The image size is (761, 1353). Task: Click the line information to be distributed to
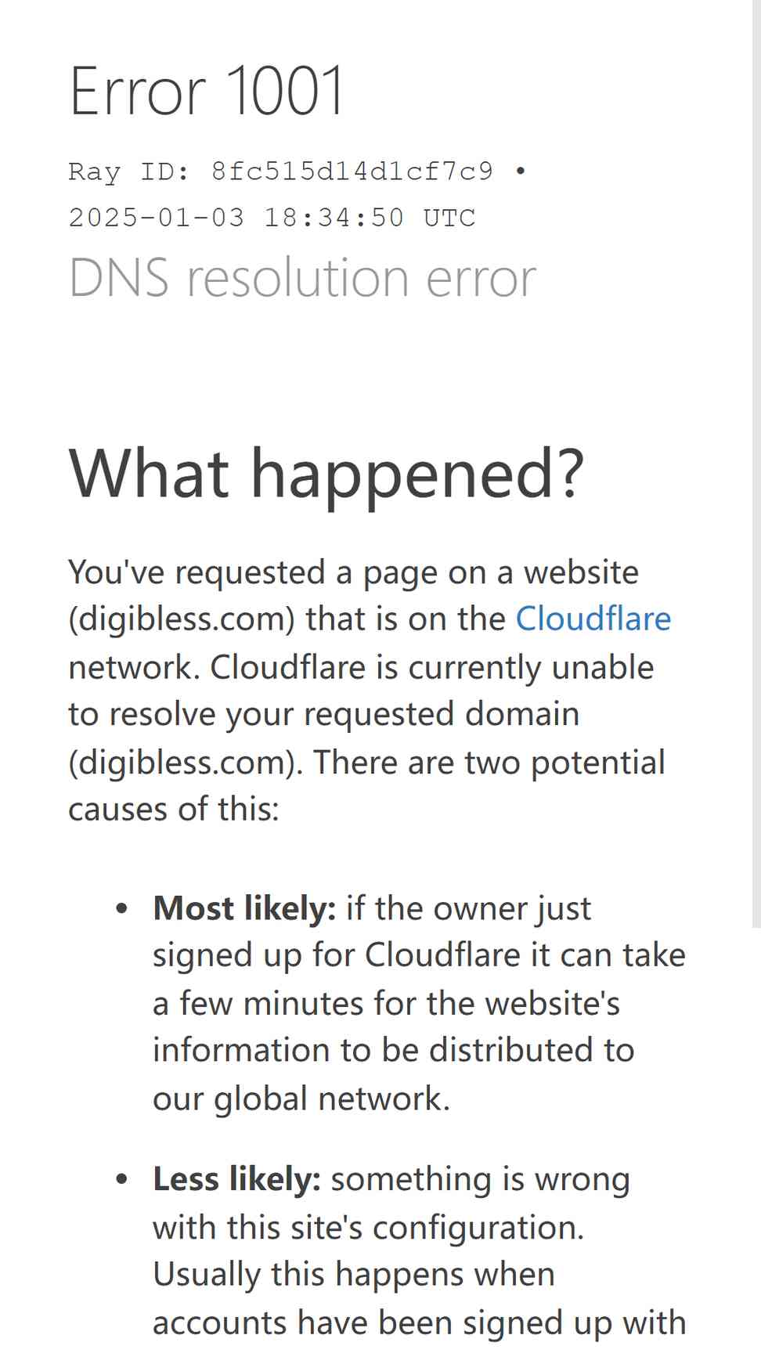pyautogui.click(x=393, y=1050)
